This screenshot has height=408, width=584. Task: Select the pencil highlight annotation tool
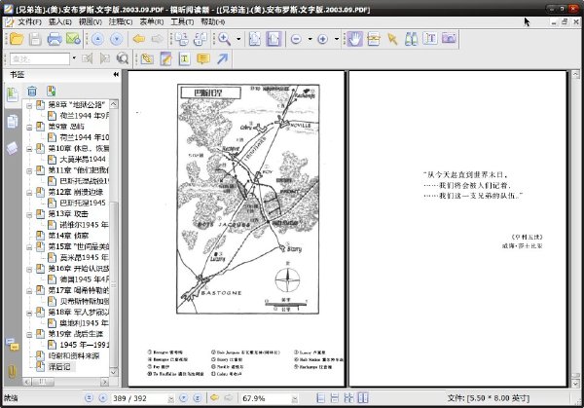tap(165, 58)
